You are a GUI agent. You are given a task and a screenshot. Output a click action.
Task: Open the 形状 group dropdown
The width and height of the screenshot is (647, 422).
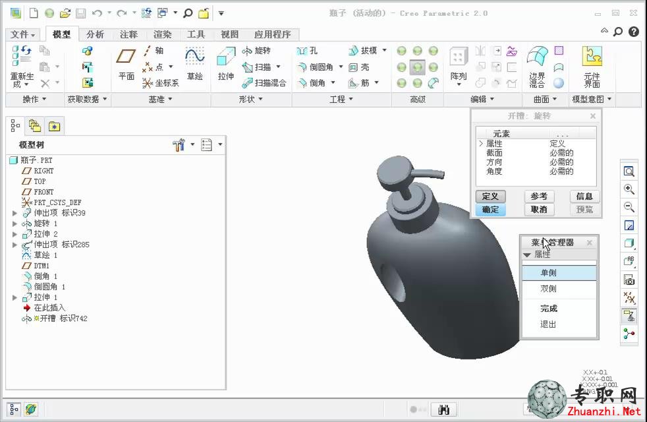point(251,99)
